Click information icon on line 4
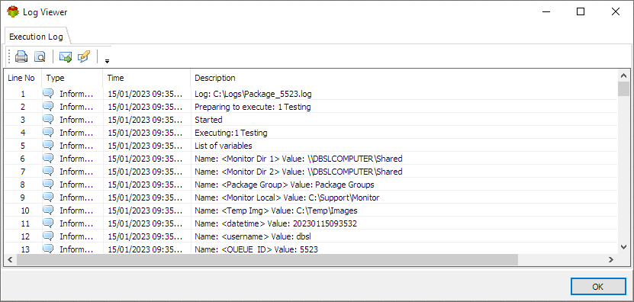Viewport: 634px width, 302px height. pos(48,133)
